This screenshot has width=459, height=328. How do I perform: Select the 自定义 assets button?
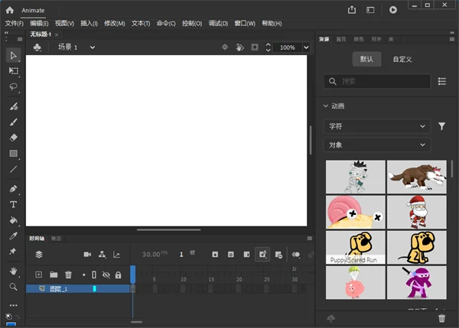[402, 60]
